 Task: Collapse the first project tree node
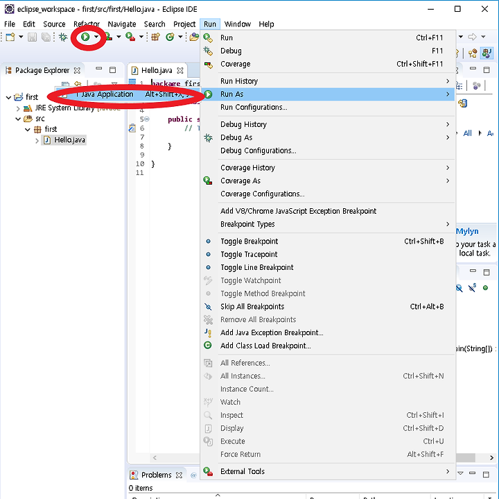point(8,97)
